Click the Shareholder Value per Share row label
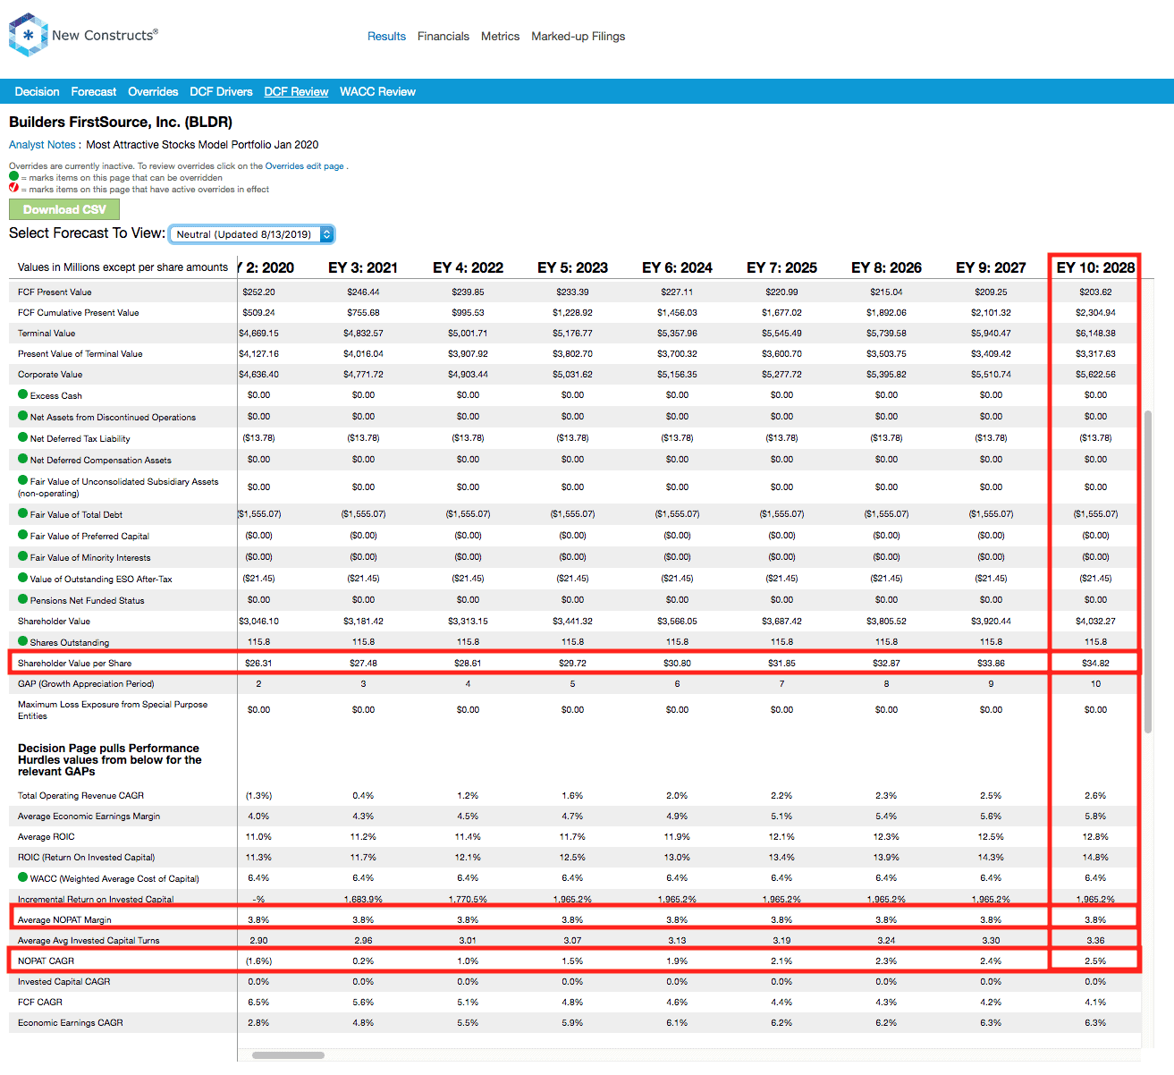Viewport: 1174px width, 1075px height. tap(74, 664)
